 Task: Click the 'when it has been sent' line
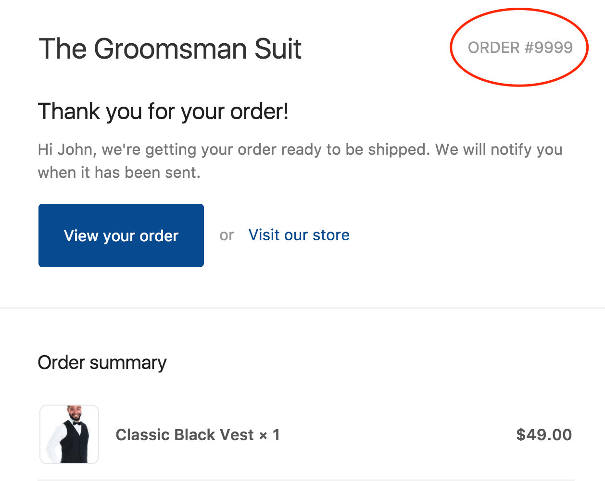coord(119,173)
